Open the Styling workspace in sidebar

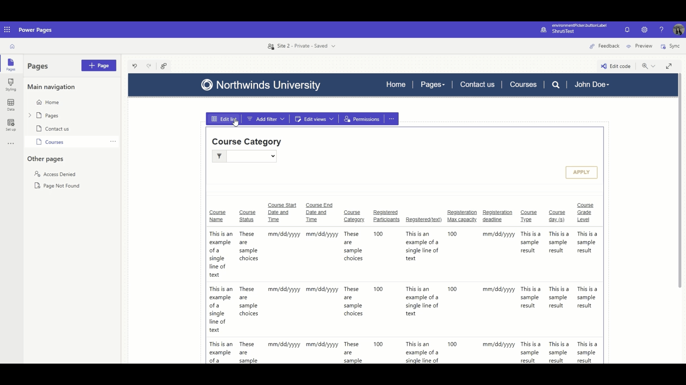11,85
